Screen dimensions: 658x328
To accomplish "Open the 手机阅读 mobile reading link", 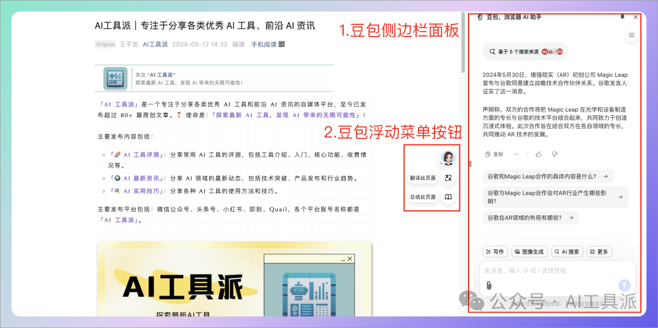I will 264,44.
